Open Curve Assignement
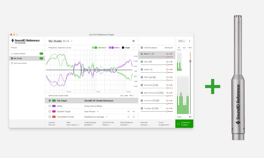This screenshot has width=264, height=158. point(164,124)
